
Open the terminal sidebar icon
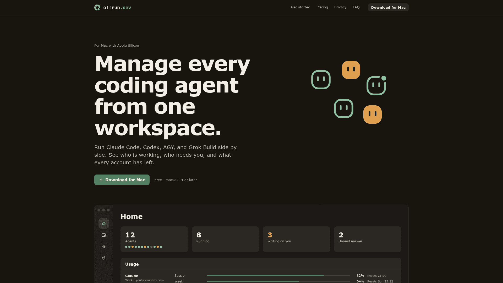(x=104, y=235)
